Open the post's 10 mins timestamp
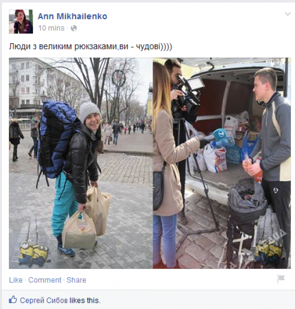 (x=51, y=28)
